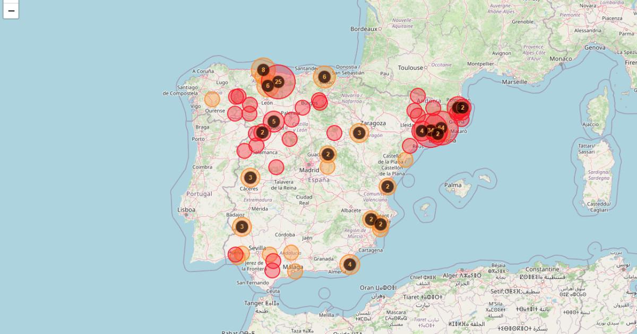This screenshot has height=334, width=637.
Task: Open the 4 cluster near Almería
Action: coord(349,264)
